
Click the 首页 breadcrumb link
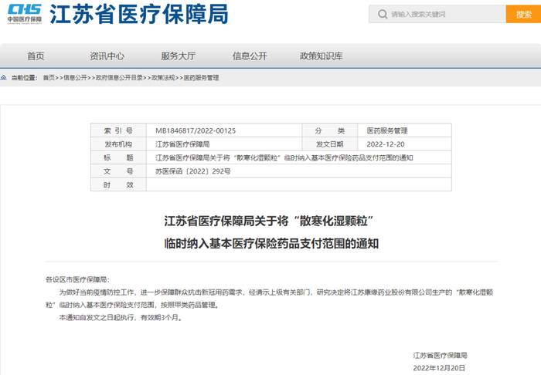coord(49,78)
